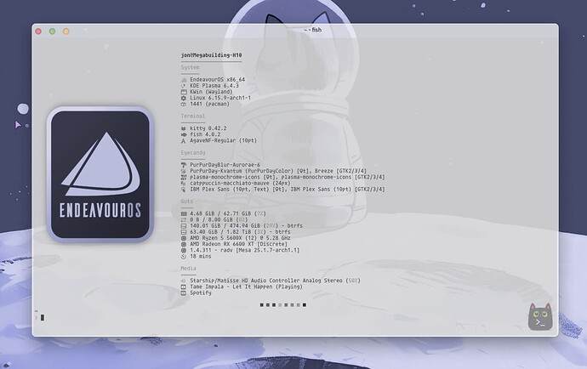Viewport: 587px width, 369px height.
Task: Click the icon beside 'PurPurDay-Kvantum'
Action: click(x=184, y=171)
